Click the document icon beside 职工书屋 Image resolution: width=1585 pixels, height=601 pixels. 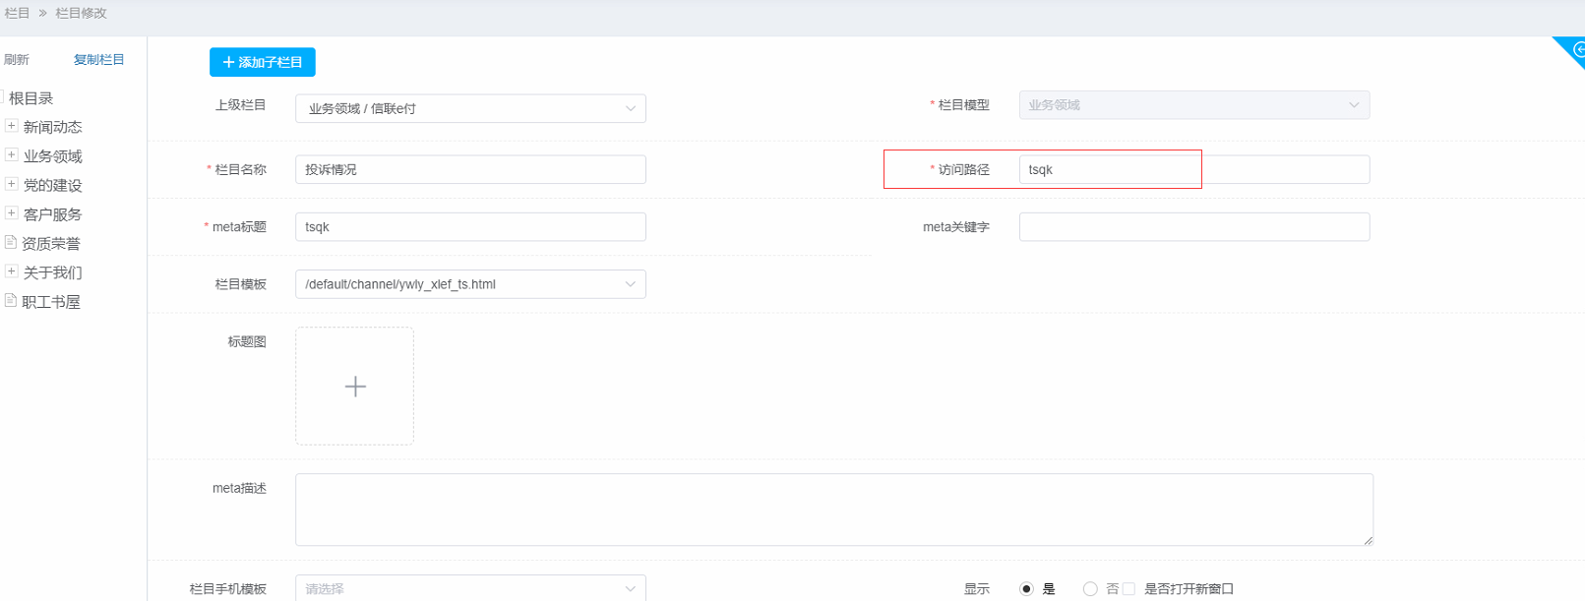point(11,300)
